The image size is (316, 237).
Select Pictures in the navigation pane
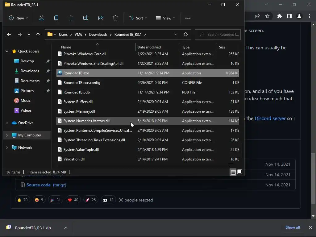pyautogui.click(x=27, y=91)
